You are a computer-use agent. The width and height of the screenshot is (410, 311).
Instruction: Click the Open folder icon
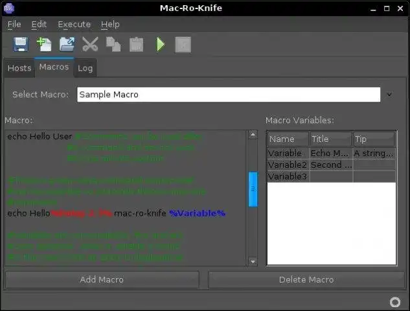click(x=67, y=44)
